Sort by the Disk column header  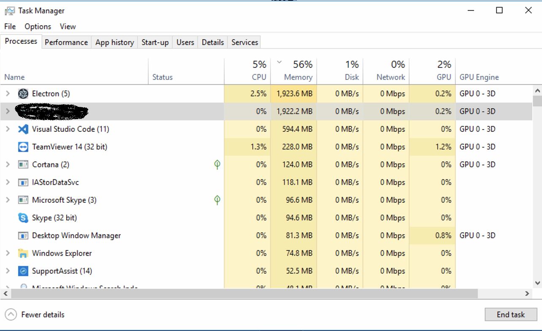click(x=340, y=71)
